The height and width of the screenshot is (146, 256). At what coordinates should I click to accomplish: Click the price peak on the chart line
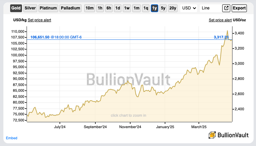click(227, 31)
